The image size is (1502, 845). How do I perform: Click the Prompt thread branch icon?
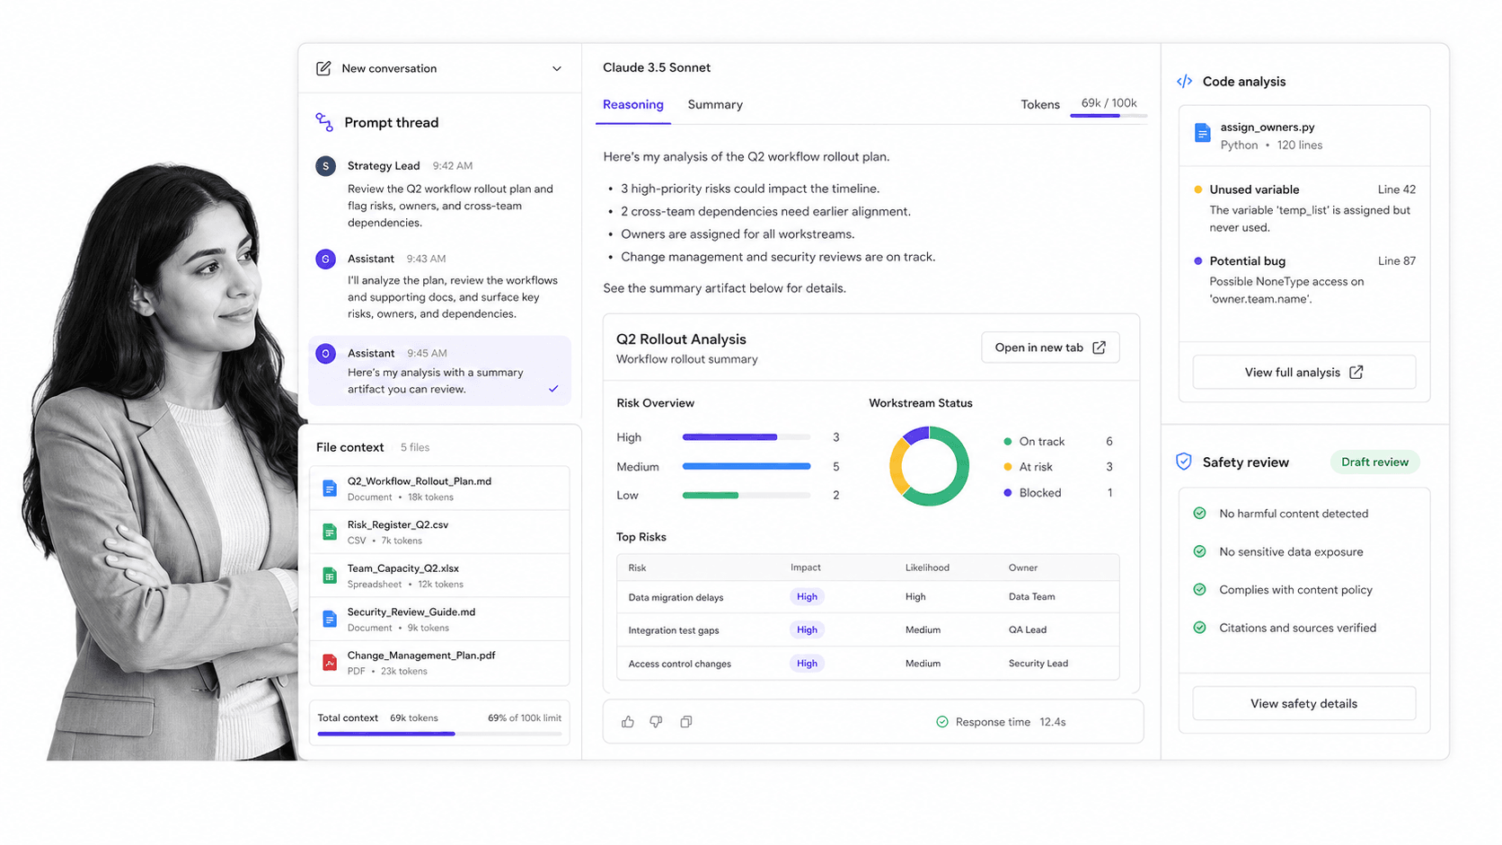click(x=324, y=122)
